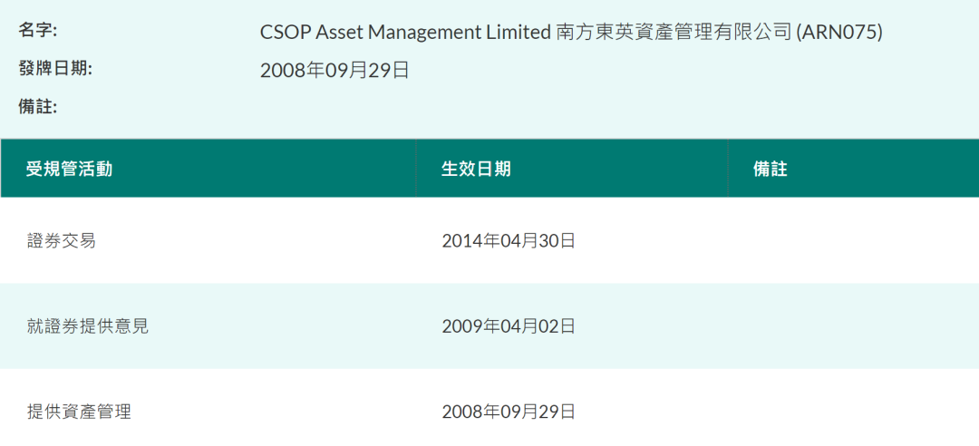Select the 提供資產管理 activity row

pyautogui.click(x=79, y=412)
